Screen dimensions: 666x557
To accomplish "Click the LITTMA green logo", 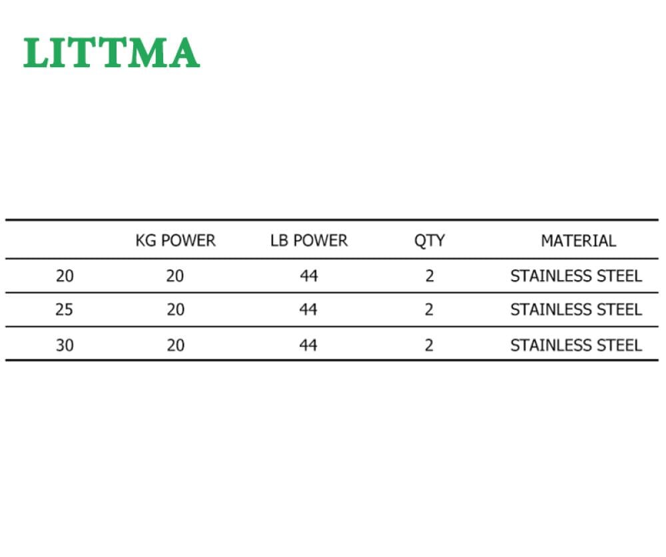I will [x=111, y=53].
